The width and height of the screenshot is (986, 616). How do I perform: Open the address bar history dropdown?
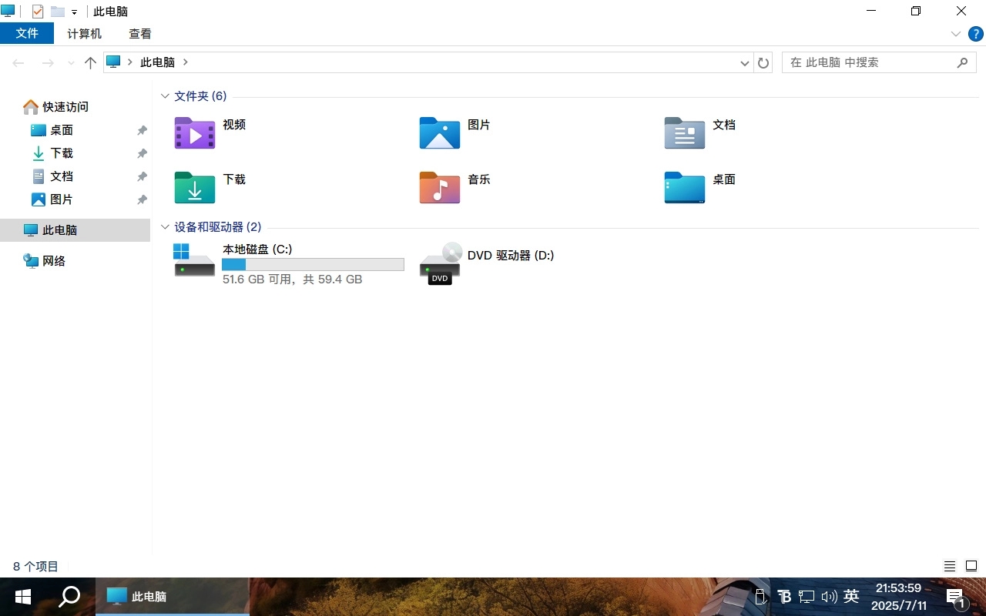pos(744,62)
